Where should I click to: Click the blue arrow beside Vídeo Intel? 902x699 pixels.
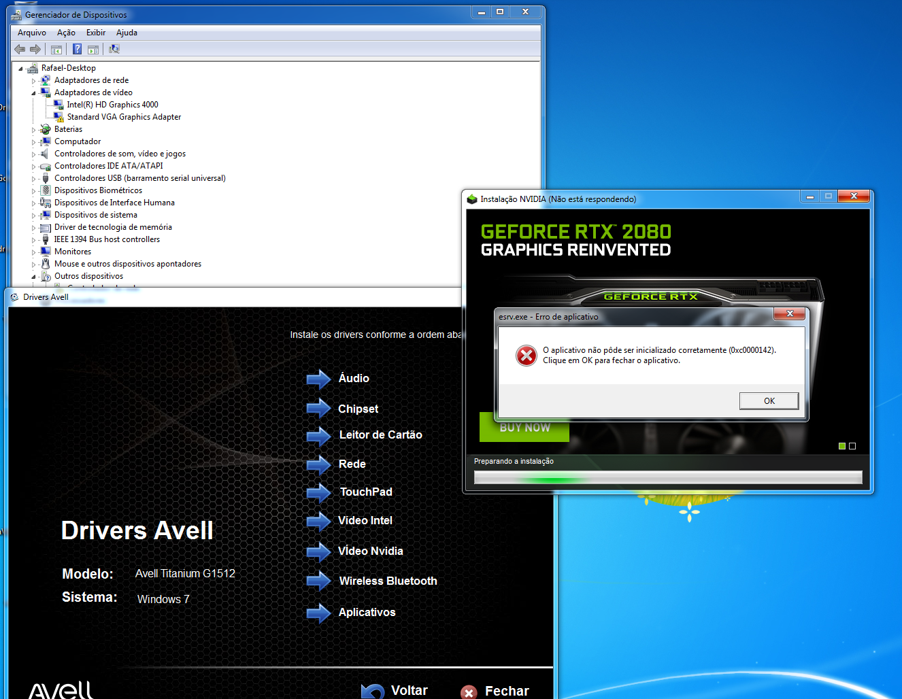point(318,522)
